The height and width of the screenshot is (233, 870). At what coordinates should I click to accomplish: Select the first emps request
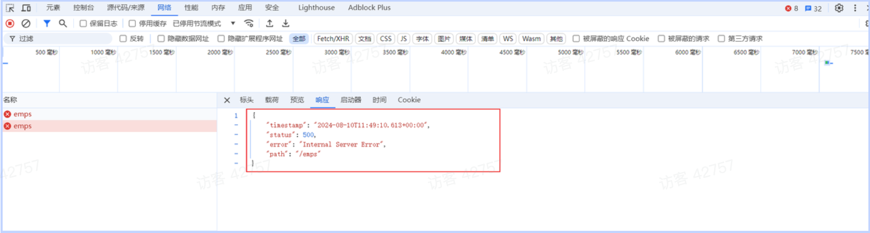(x=22, y=114)
